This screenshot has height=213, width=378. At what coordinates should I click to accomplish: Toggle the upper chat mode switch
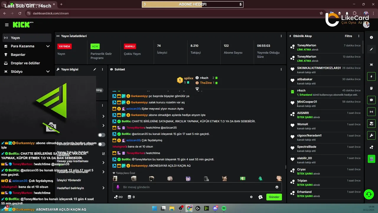point(102,135)
